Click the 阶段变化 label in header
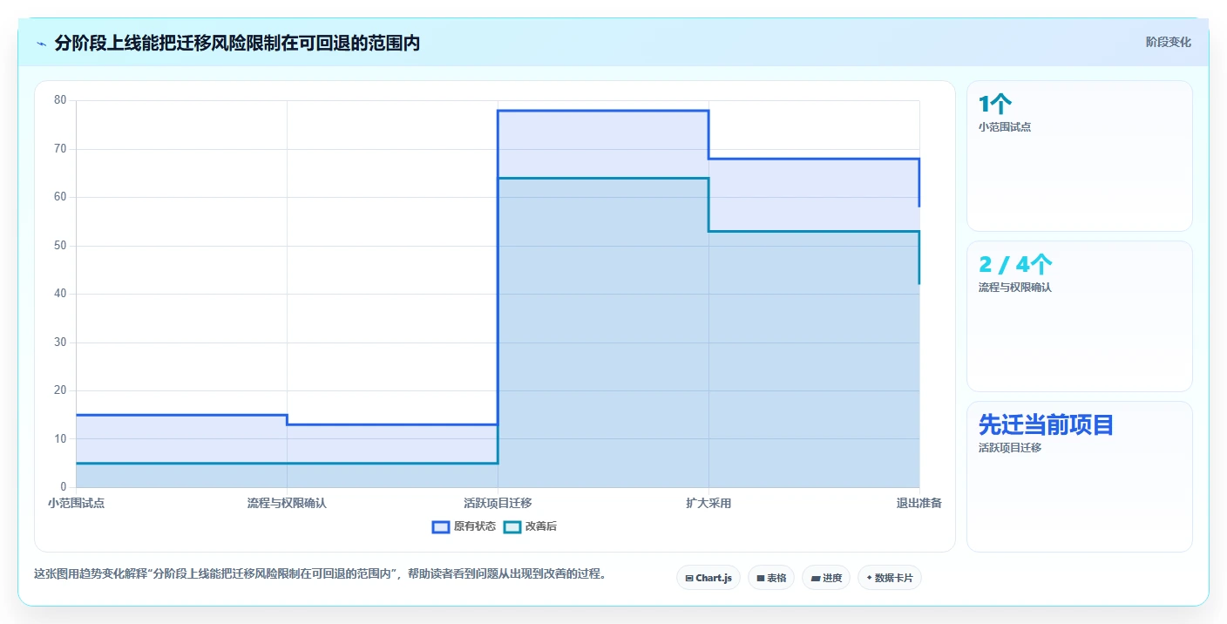 [x=1168, y=43]
